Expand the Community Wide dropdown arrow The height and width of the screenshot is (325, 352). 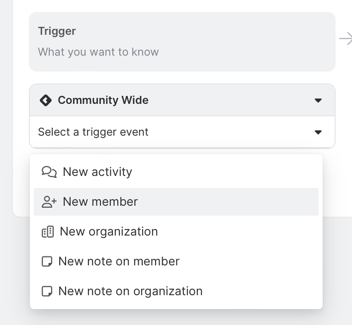pos(318,100)
